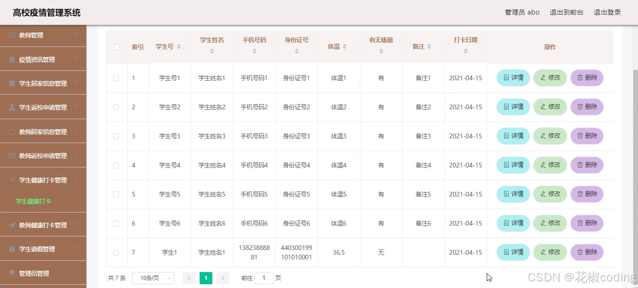Click 管理员 abo in the header
638x288 pixels.
pyautogui.click(x=522, y=12)
